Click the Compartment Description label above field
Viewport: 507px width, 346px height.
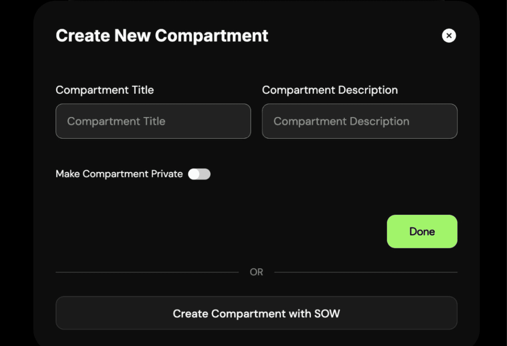coord(330,90)
